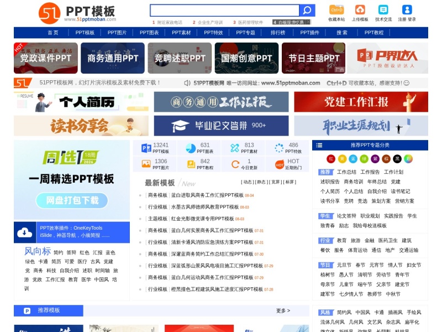Open the 首页 navigation item
Viewport: 442px width, 332px height.
pos(53,33)
